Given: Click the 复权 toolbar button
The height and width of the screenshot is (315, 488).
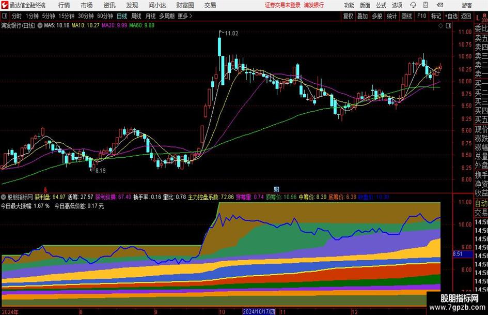Looking at the screenshot, I should (348, 16).
